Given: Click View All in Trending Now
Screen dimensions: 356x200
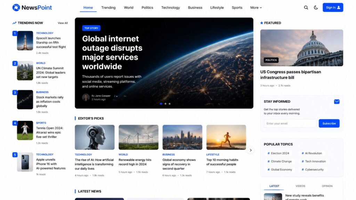Looking at the screenshot, I should [63, 23].
